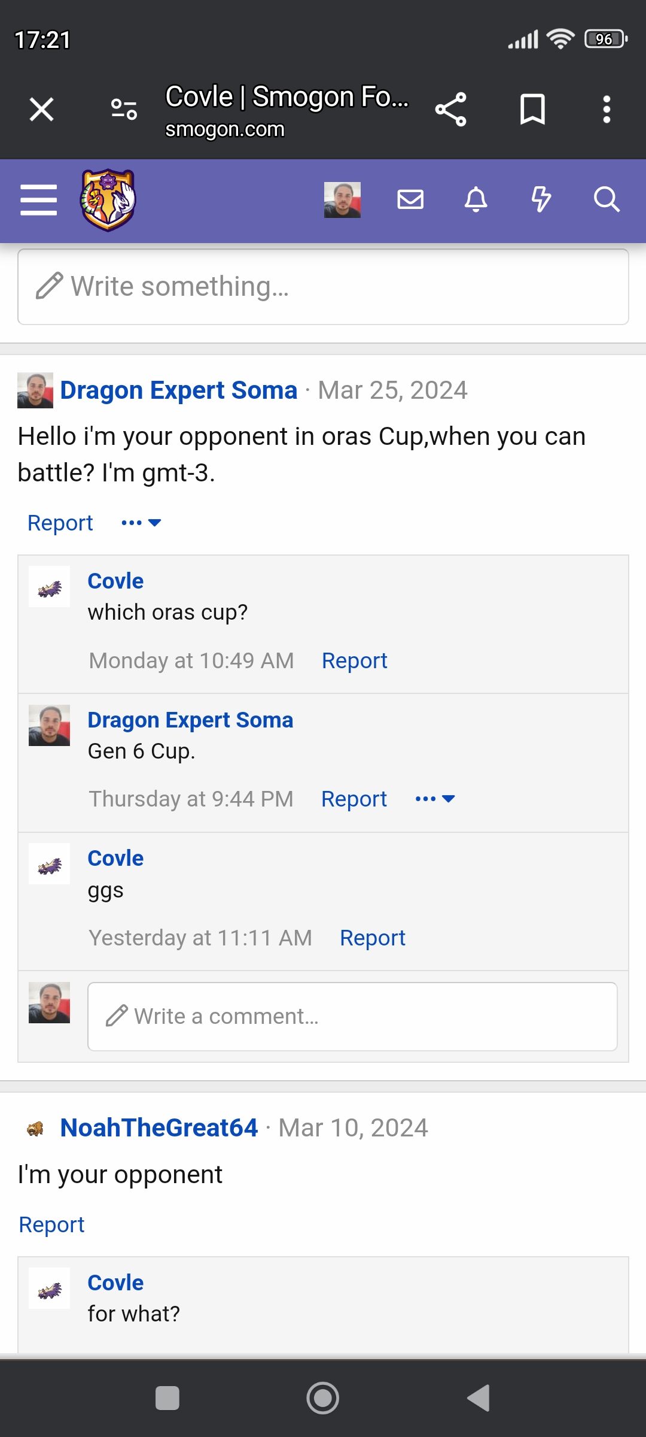Open the Chrome overflow three-dot menu
Screen dimensions: 646x1437
pyautogui.click(x=606, y=108)
